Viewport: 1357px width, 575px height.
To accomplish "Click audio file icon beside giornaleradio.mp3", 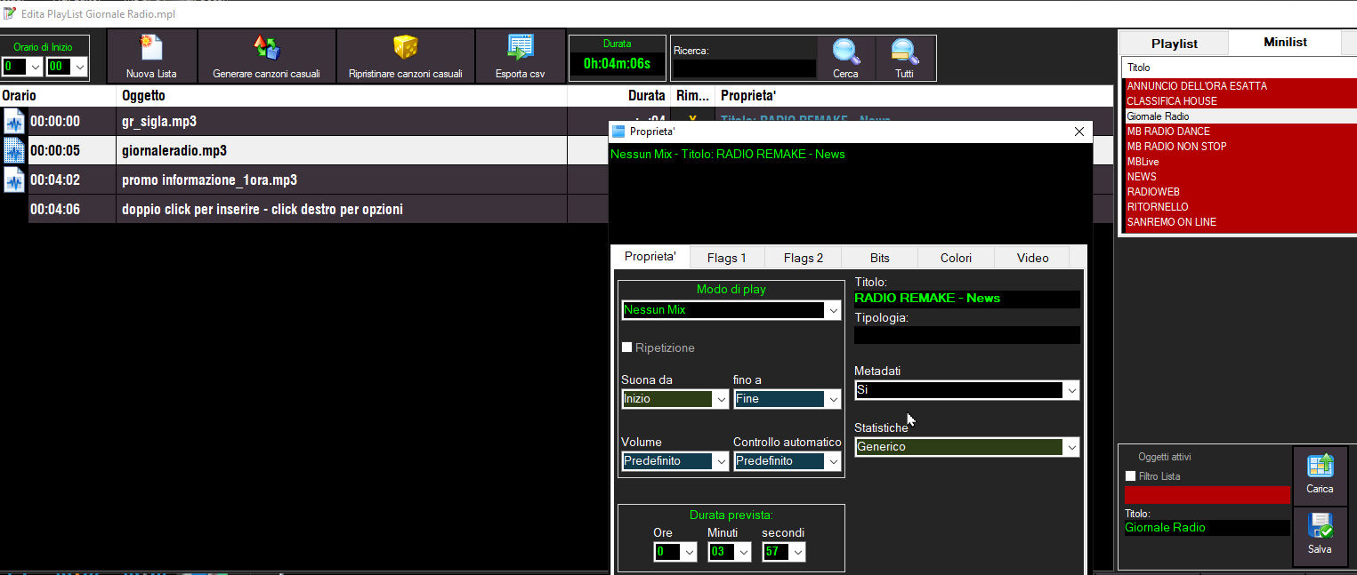I will pyautogui.click(x=14, y=150).
